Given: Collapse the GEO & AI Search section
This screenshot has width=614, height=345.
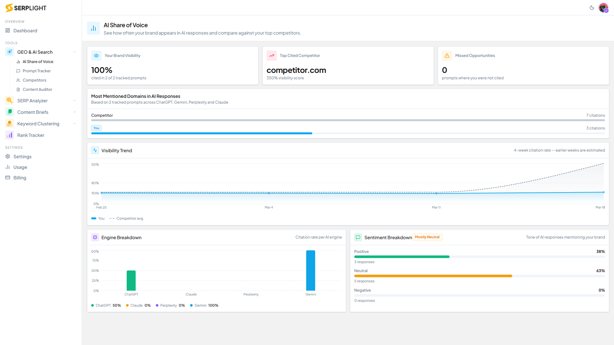Looking at the screenshot, I should pyautogui.click(x=75, y=52).
